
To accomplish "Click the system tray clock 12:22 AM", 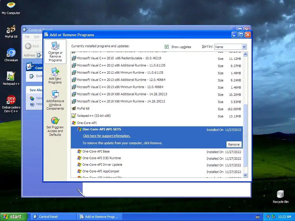I will (284, 217).
